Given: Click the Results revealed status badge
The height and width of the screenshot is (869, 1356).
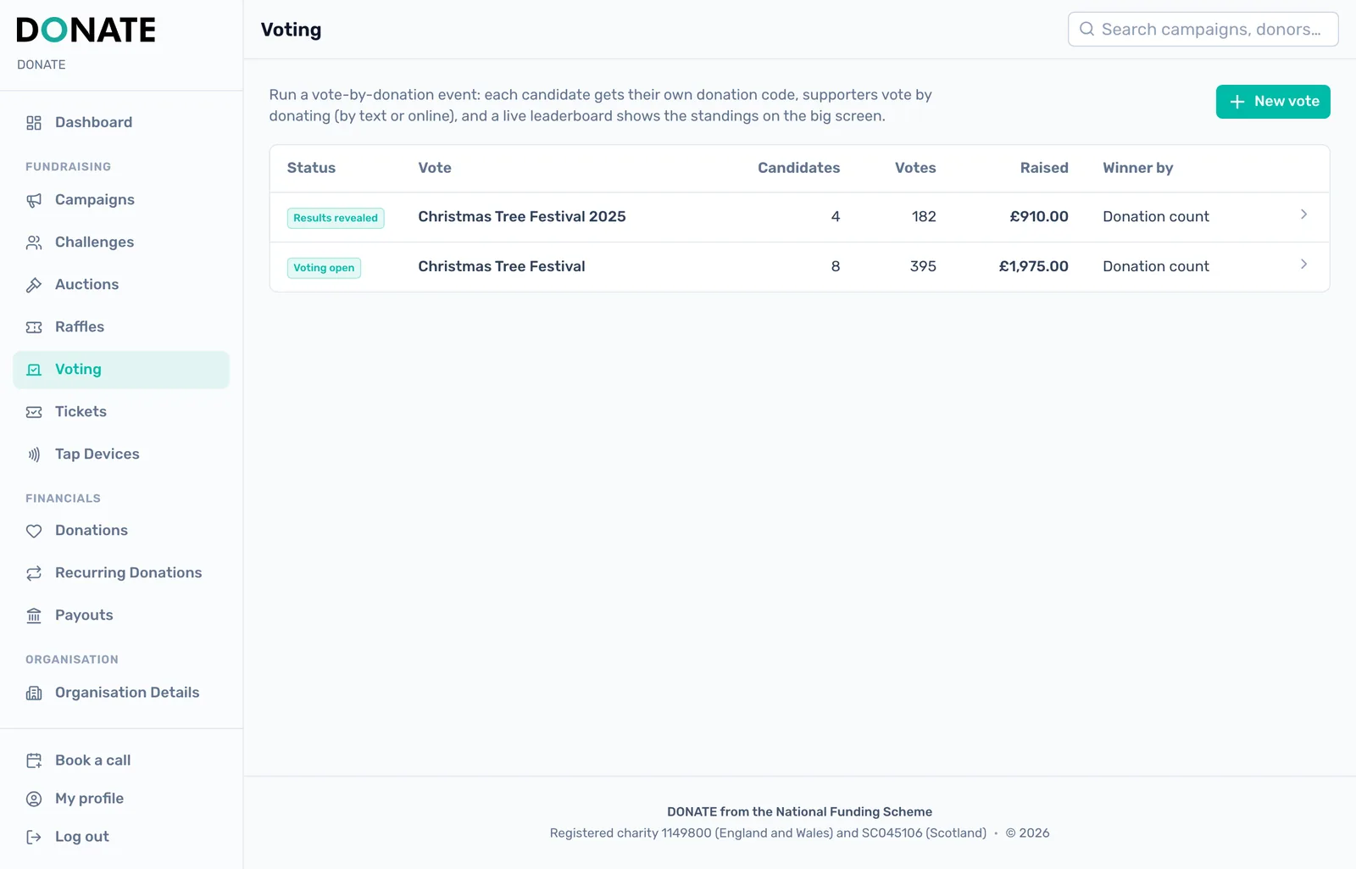Looking at the screenshot, I should tap(336, 218).
